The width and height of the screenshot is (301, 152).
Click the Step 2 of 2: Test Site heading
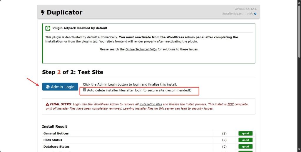73,72
